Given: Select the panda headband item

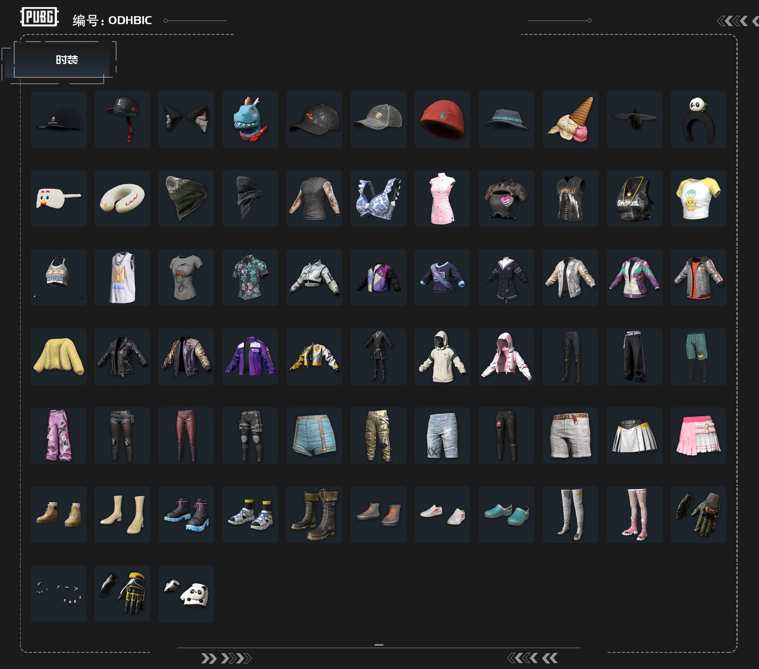Looking at the screenshot, I should point(699,119).
